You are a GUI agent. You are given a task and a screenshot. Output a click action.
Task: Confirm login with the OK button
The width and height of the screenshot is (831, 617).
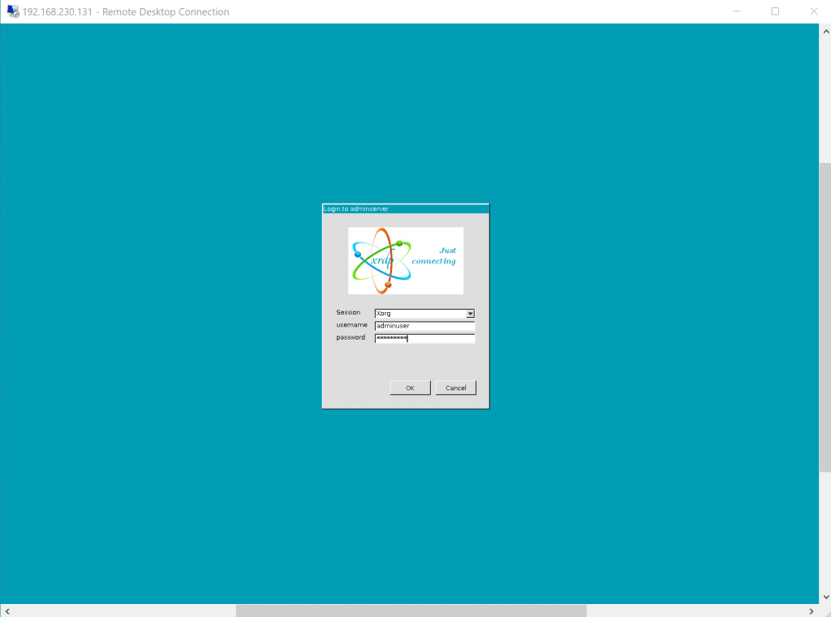click(410, 388)
